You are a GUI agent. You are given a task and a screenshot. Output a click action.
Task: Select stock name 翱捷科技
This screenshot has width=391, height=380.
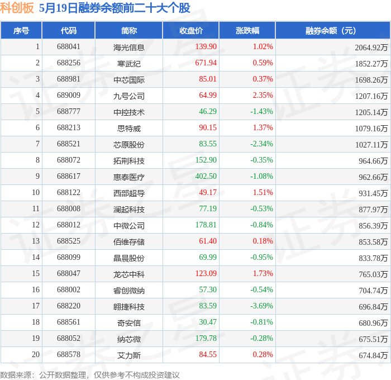129,307
